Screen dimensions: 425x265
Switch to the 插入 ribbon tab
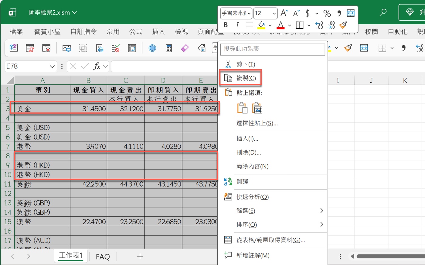tap(158, 32)
